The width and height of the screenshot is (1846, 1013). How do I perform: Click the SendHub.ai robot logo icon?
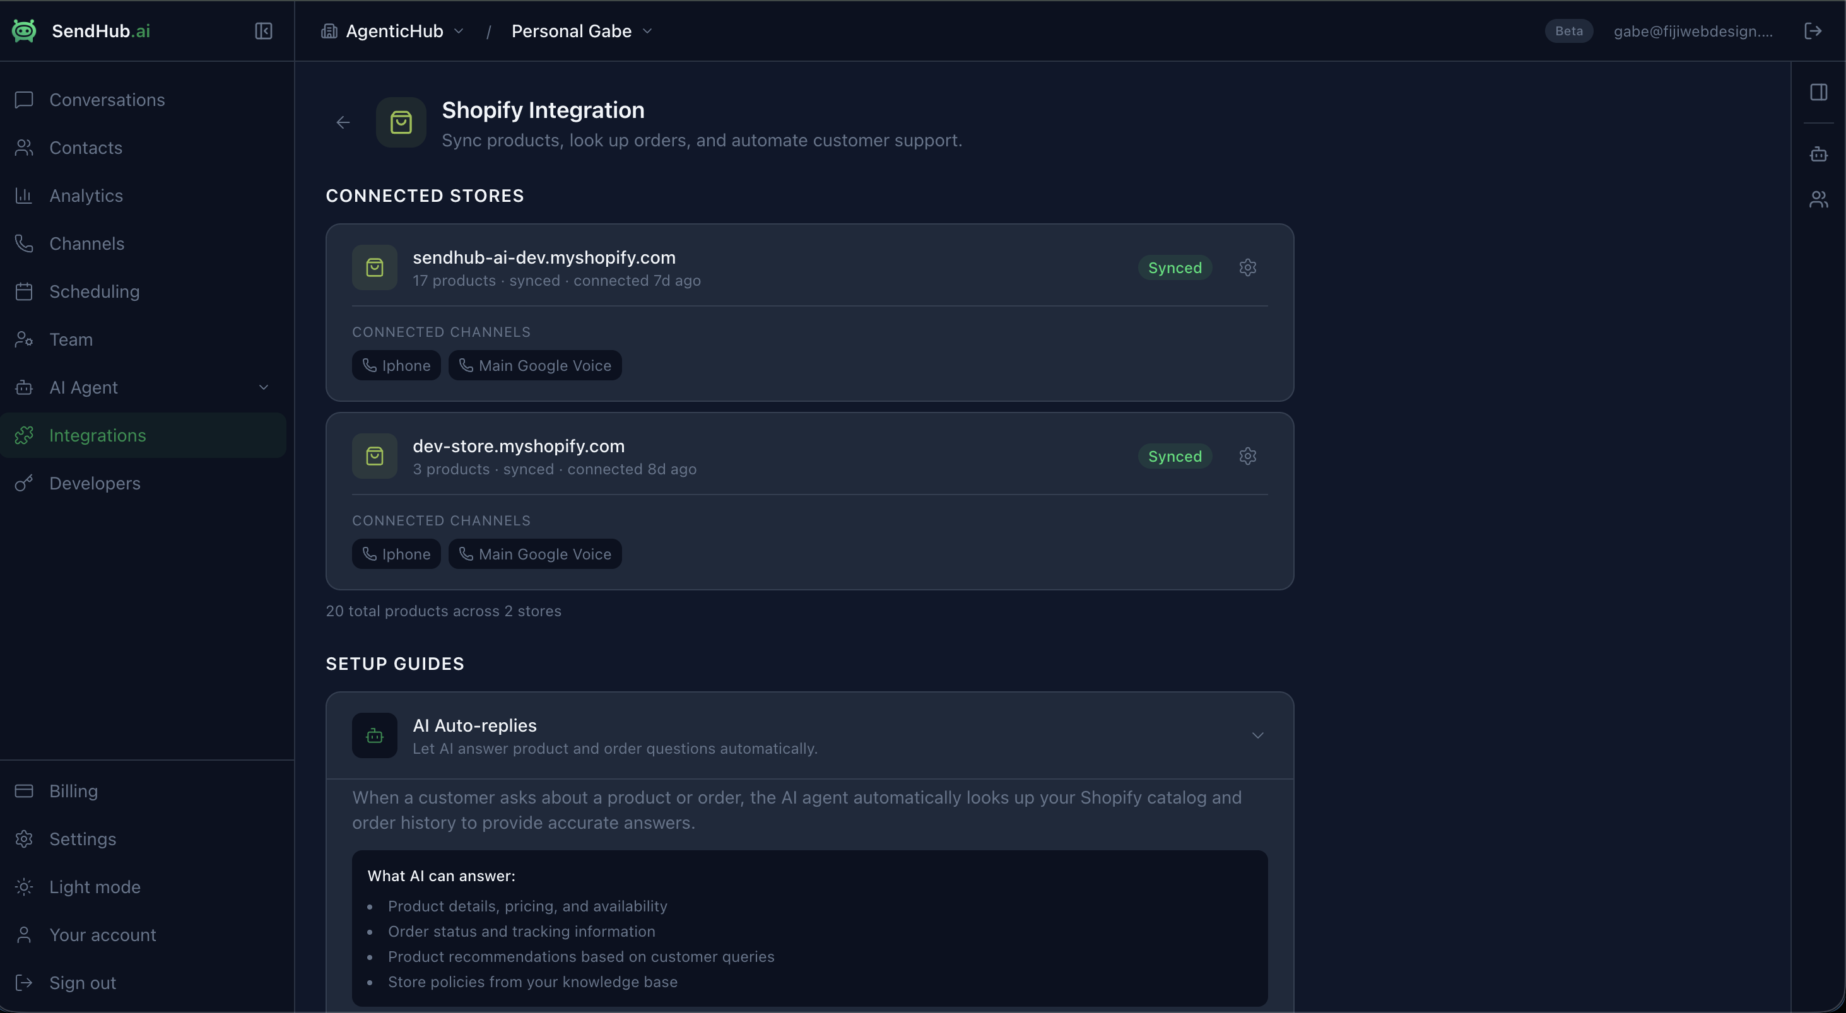(x=23, y=31)
